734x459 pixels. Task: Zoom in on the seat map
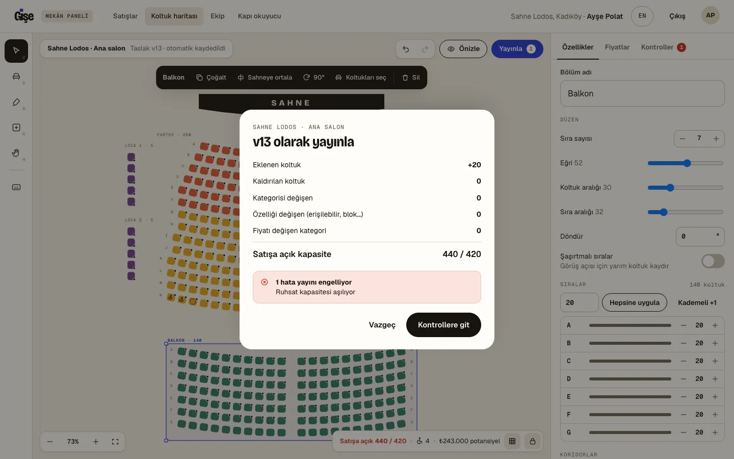[96, 442]
